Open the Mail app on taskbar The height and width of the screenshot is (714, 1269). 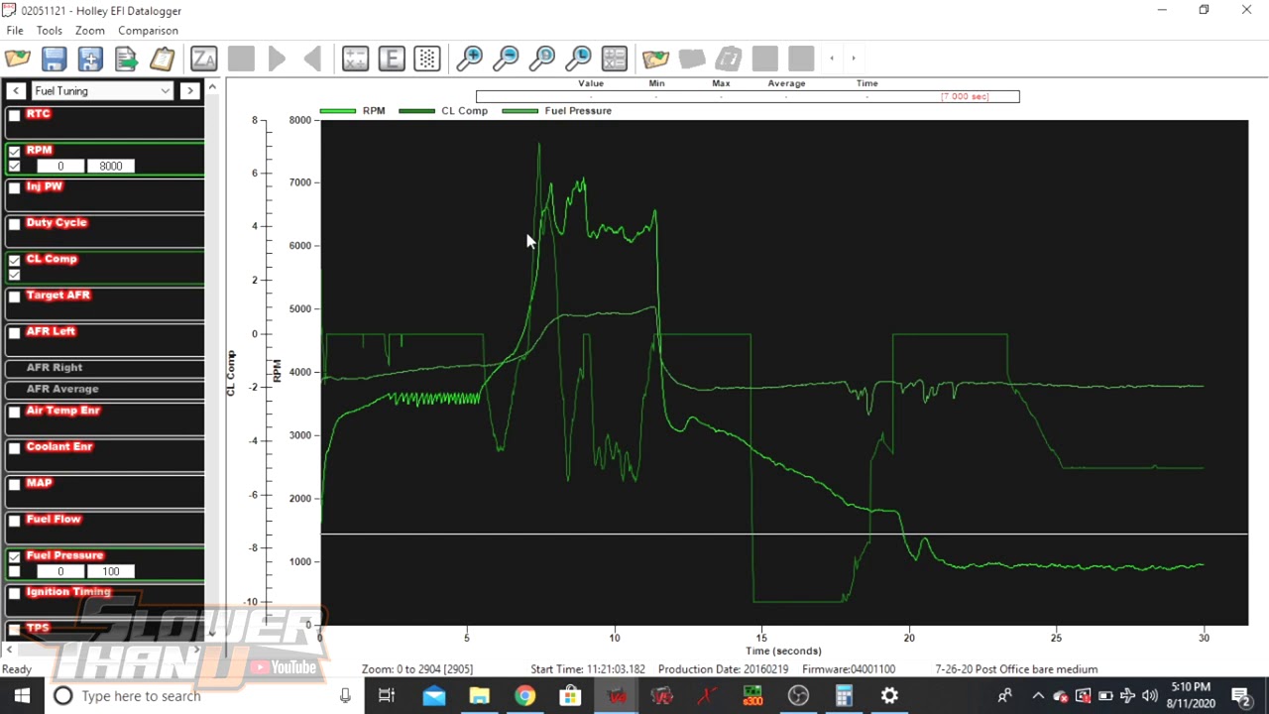click(433, 696)
